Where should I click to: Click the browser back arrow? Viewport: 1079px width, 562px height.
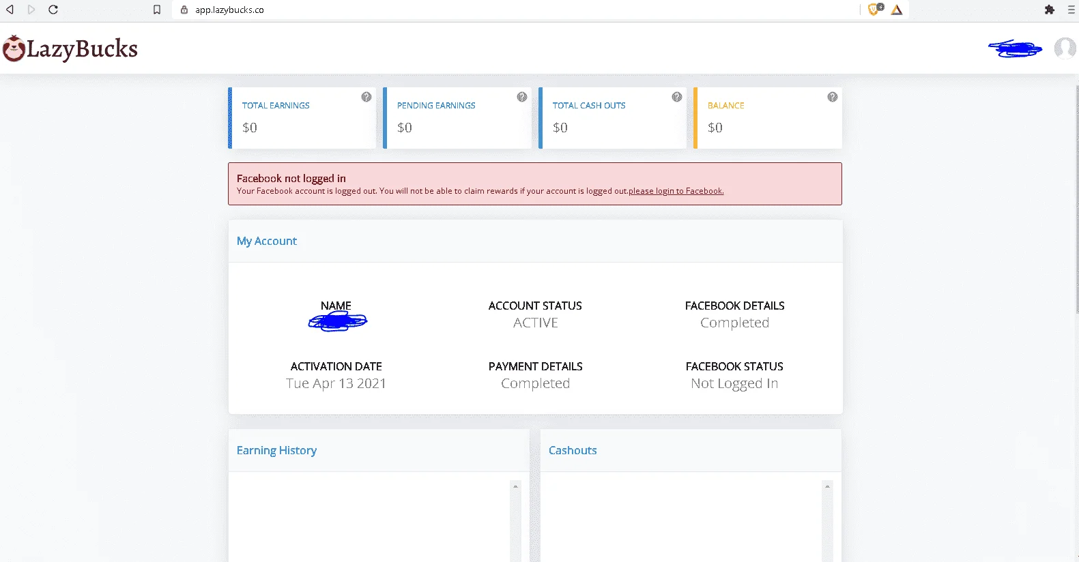pyautogui.click(x=10, y=10)
